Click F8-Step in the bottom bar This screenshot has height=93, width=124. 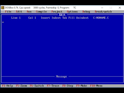[x=68, y=86]
